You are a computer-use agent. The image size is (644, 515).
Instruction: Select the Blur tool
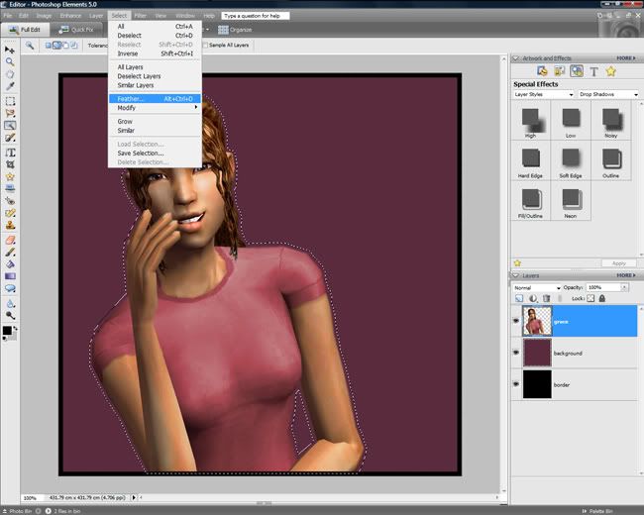click(10, 303)
